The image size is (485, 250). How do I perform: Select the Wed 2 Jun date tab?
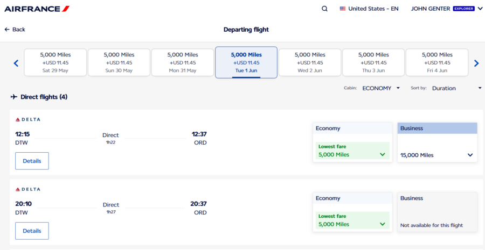pyautogui.click(x=310, y=62)
